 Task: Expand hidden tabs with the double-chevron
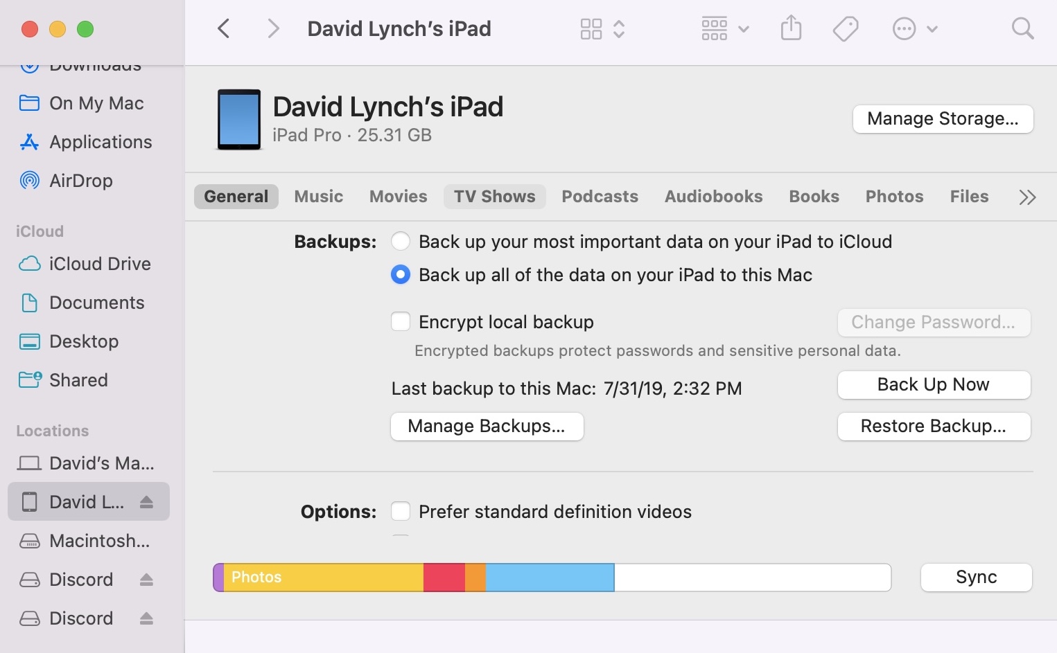(x=1027, y=197)
